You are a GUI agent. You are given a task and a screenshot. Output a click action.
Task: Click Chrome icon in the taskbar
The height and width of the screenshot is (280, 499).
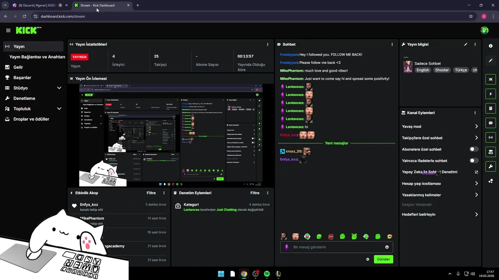(244, 274)
